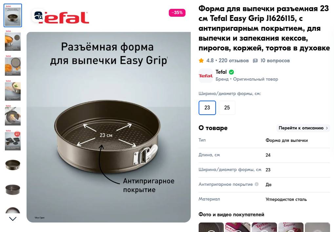
Task: Select the 25 cm diameter option
Action: pyautogui.click(x=227, y=108)
